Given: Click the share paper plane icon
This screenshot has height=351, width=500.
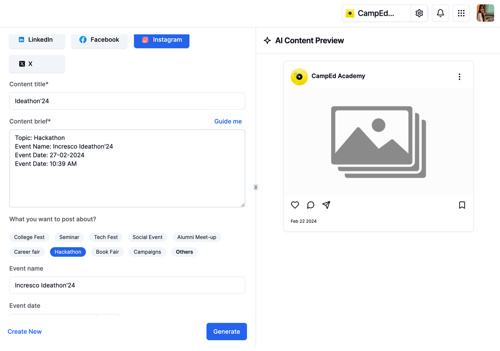Looking at the screenshot, I should (326, 205).
